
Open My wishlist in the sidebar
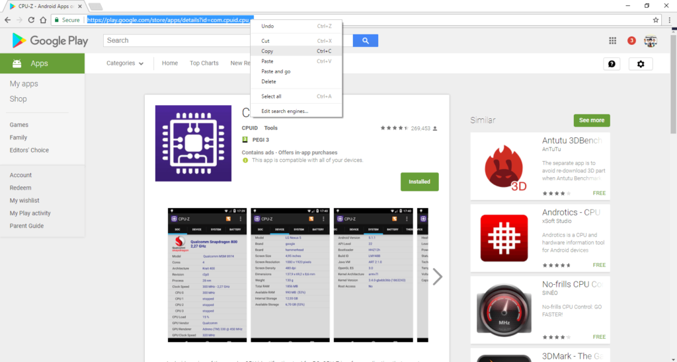click(24, 200)
